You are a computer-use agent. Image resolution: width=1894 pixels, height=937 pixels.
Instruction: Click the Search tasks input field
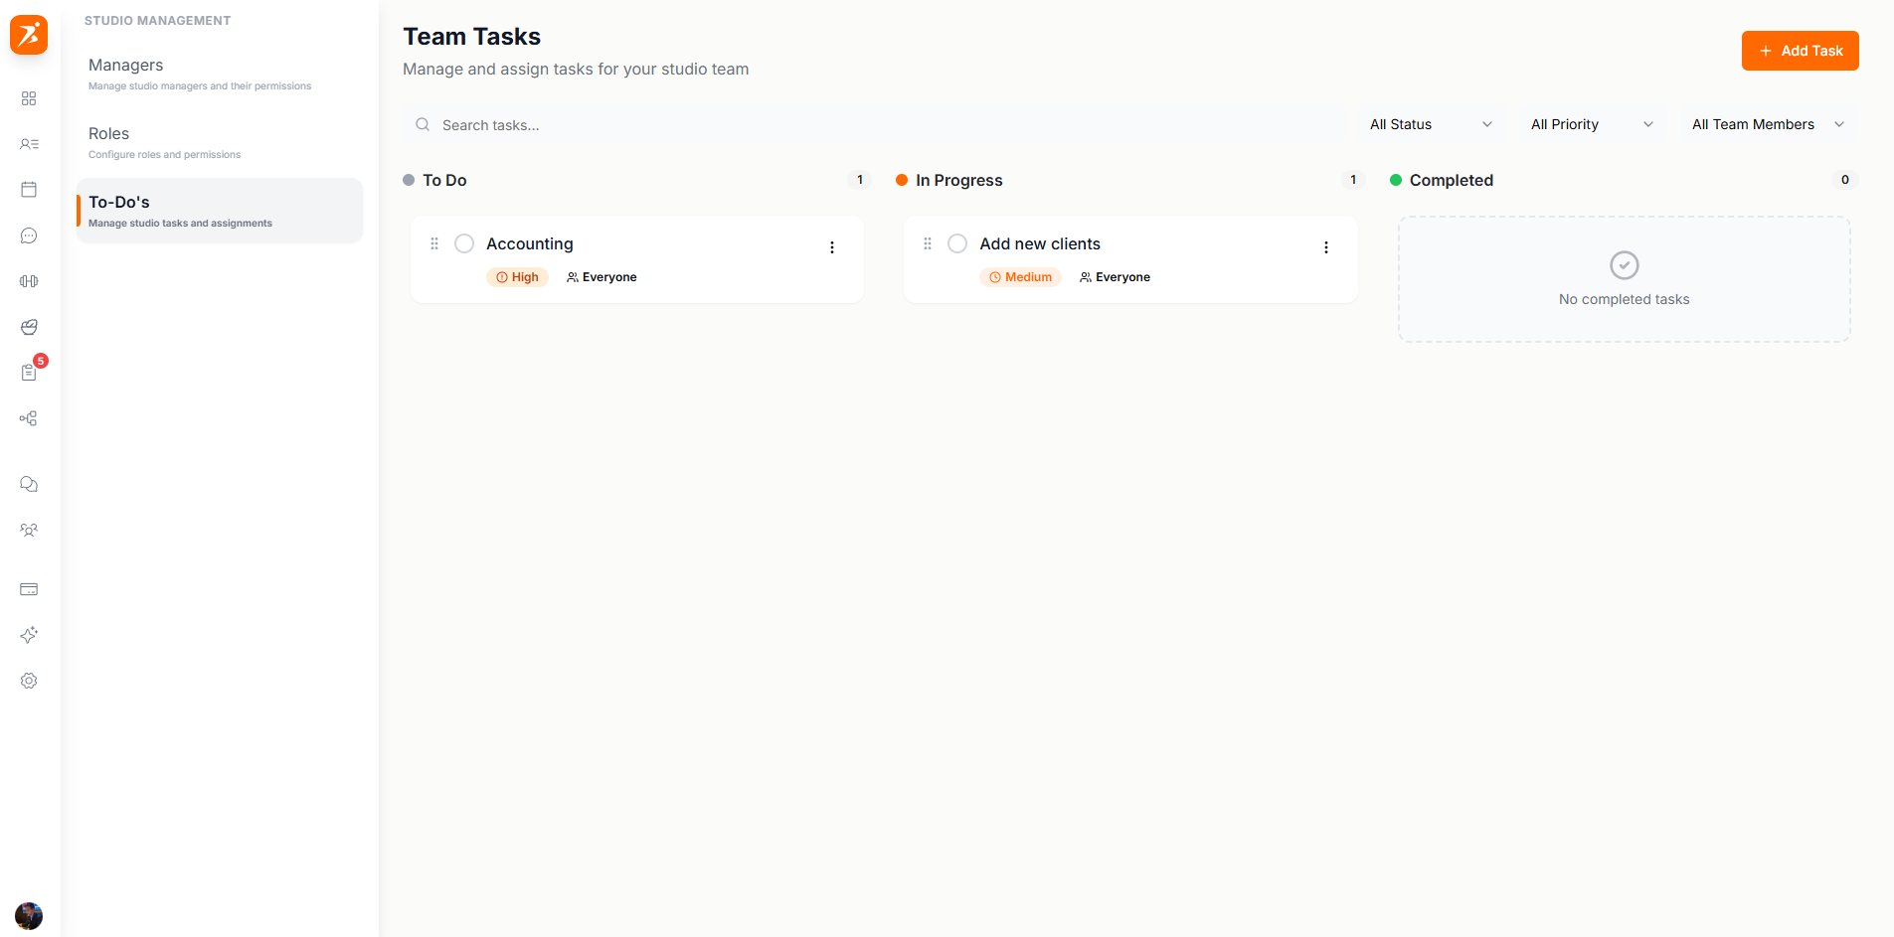(875, 125)
